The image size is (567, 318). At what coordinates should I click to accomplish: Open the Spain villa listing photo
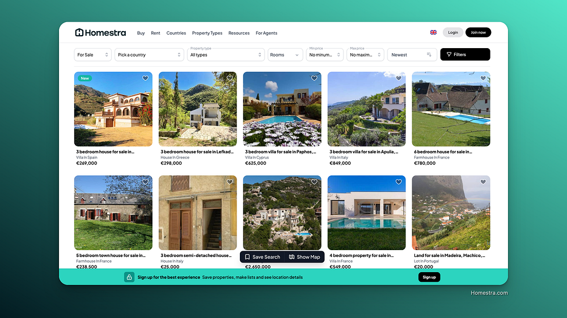(x=113, y=109)
